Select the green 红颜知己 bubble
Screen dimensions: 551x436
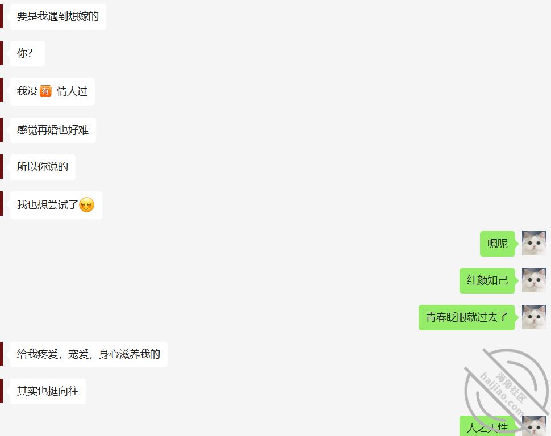[x=487, y=280]
